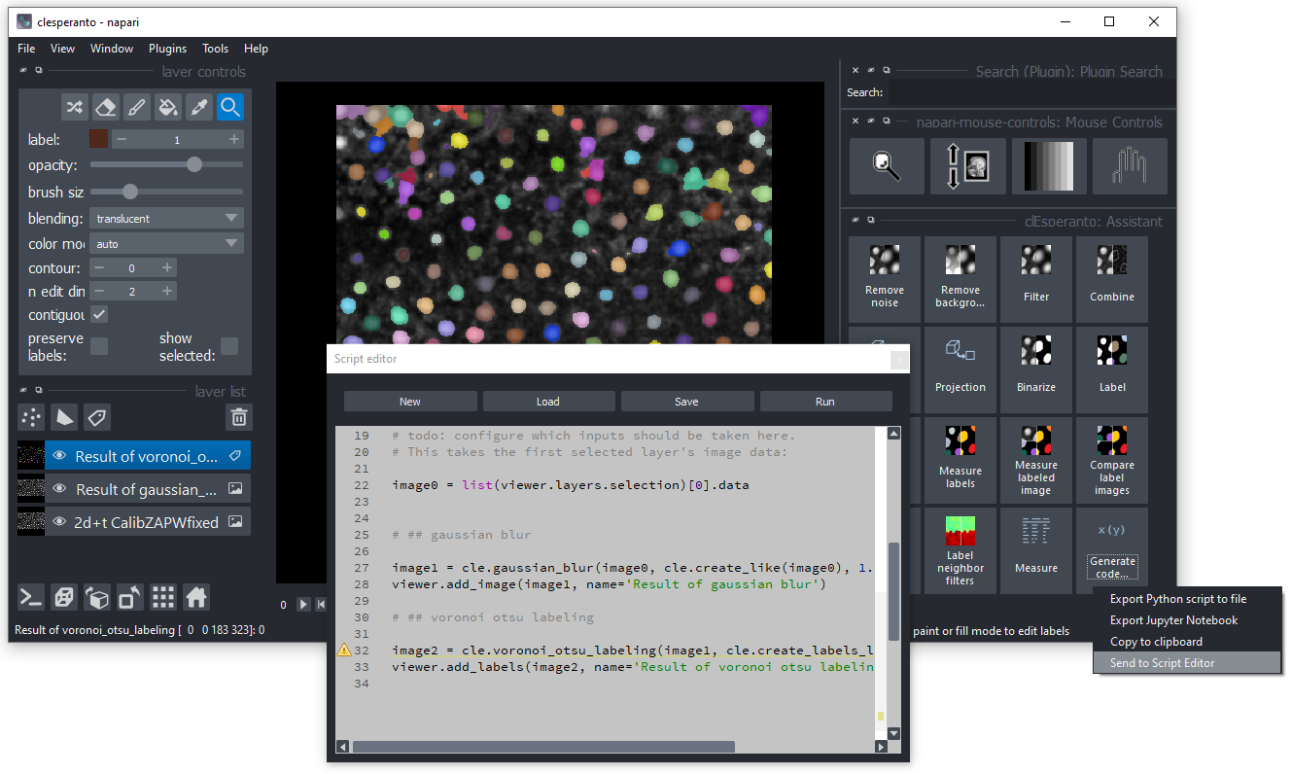
Task: Open the blending dropdown
Action: click(166, 219)
